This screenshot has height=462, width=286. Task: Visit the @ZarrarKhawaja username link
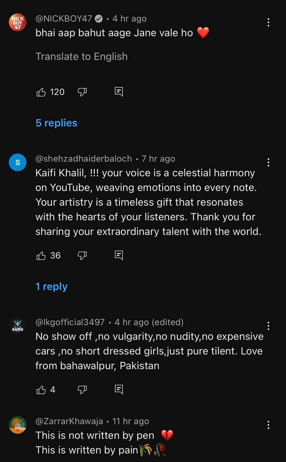[x=69, y=421]
